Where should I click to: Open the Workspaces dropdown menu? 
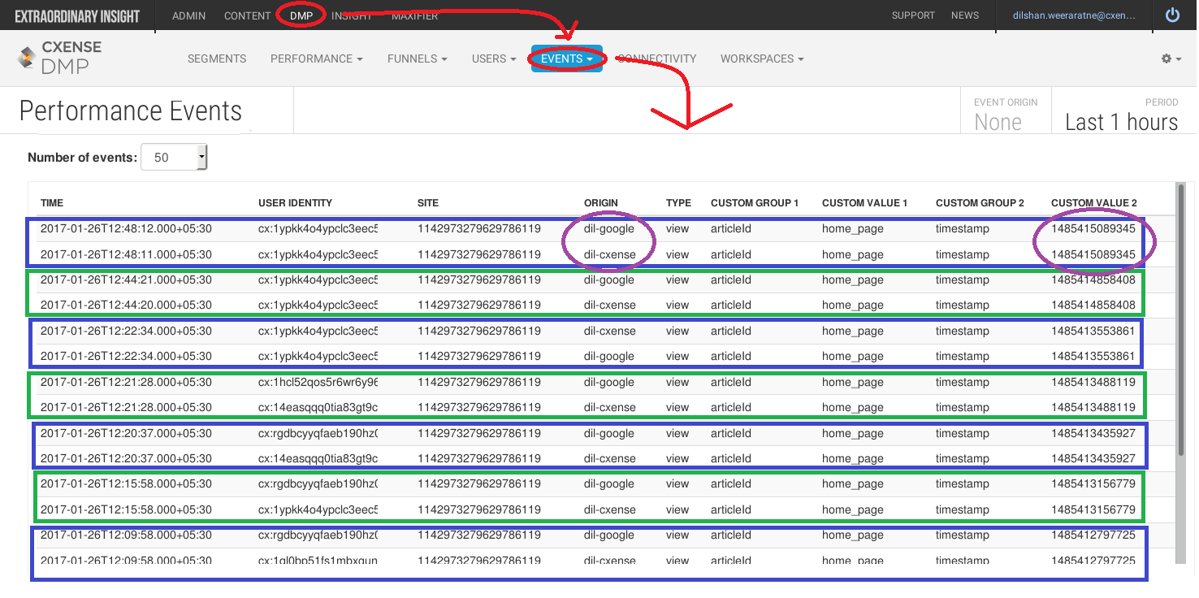click(762, 58)
